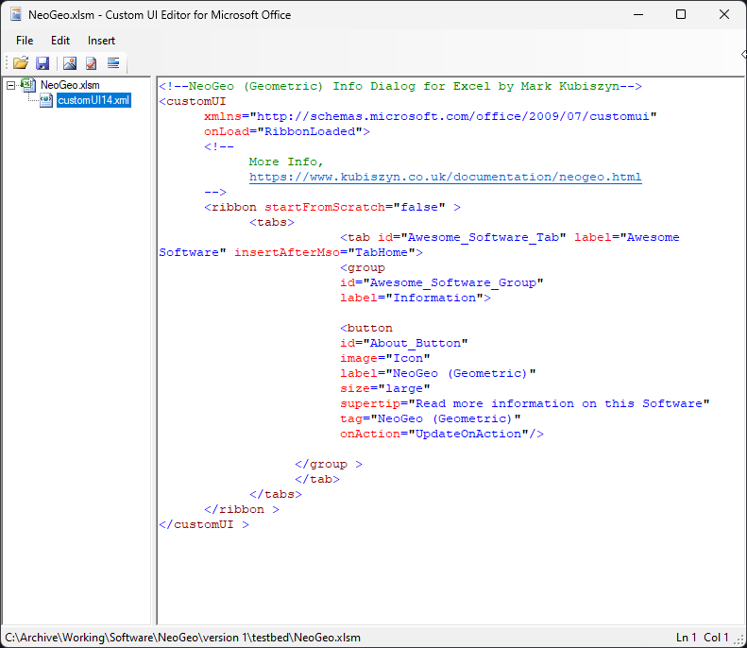Click the app icon in the title bar
Image resolution: width=747 pixels, height=648 pixels.
pos(16,15)
